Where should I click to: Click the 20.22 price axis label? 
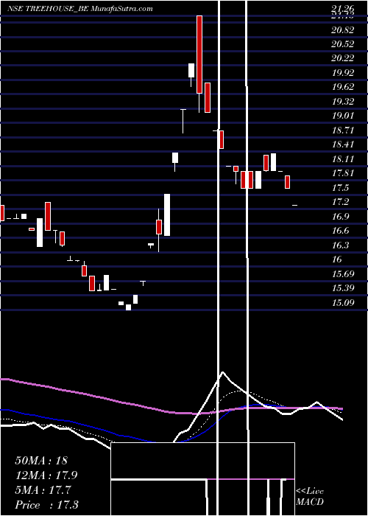coord(343,58)
